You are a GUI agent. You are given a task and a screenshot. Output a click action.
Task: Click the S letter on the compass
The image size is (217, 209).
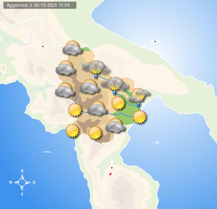tap(22, 194)
